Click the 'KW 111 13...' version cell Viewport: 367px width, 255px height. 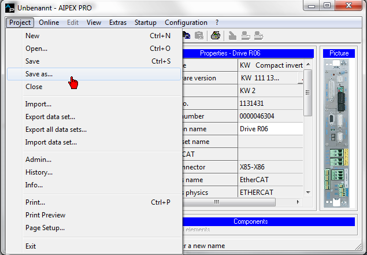tap(268, 78)
